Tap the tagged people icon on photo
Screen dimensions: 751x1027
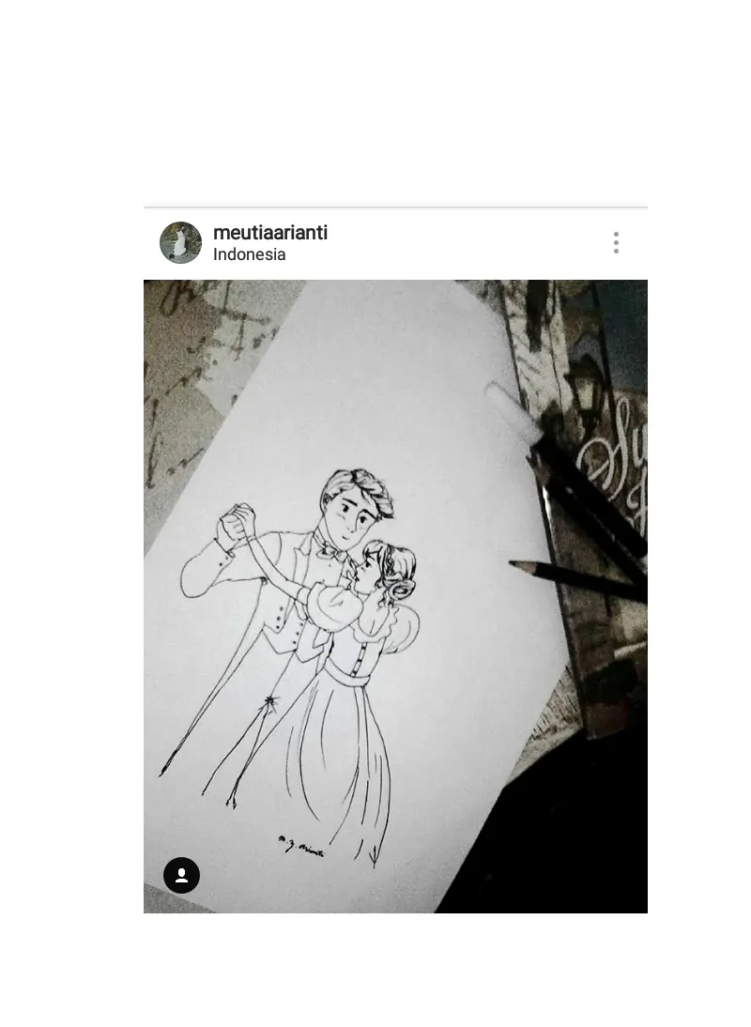coord(181,875)
